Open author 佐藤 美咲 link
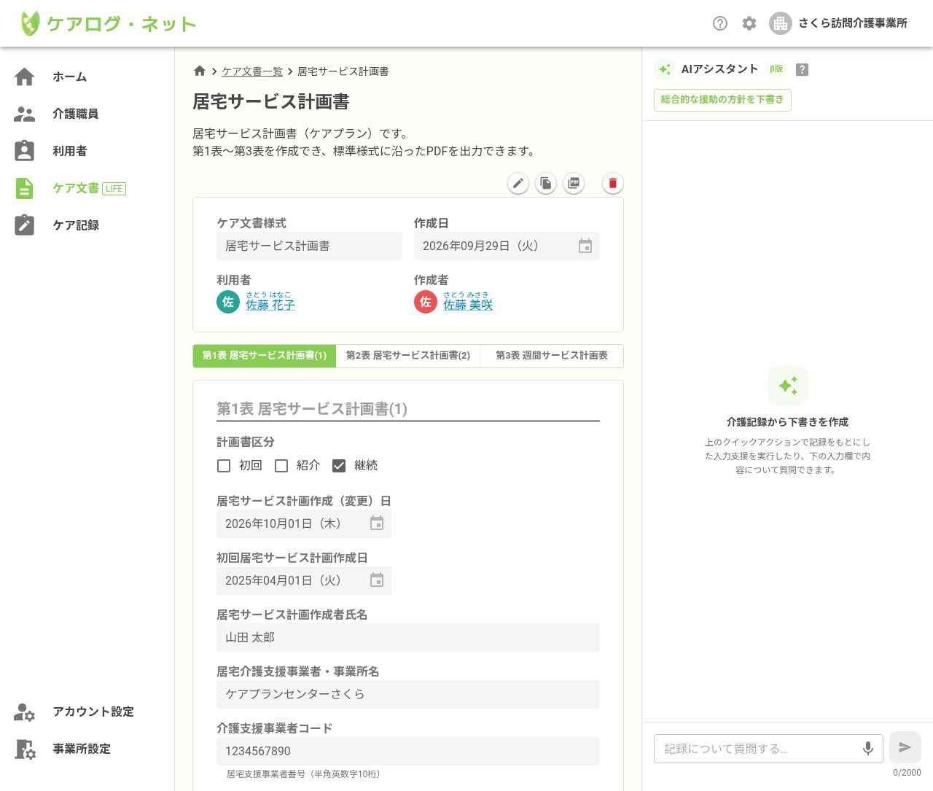The height and width of the screenshot is (791, 933). 468,305
